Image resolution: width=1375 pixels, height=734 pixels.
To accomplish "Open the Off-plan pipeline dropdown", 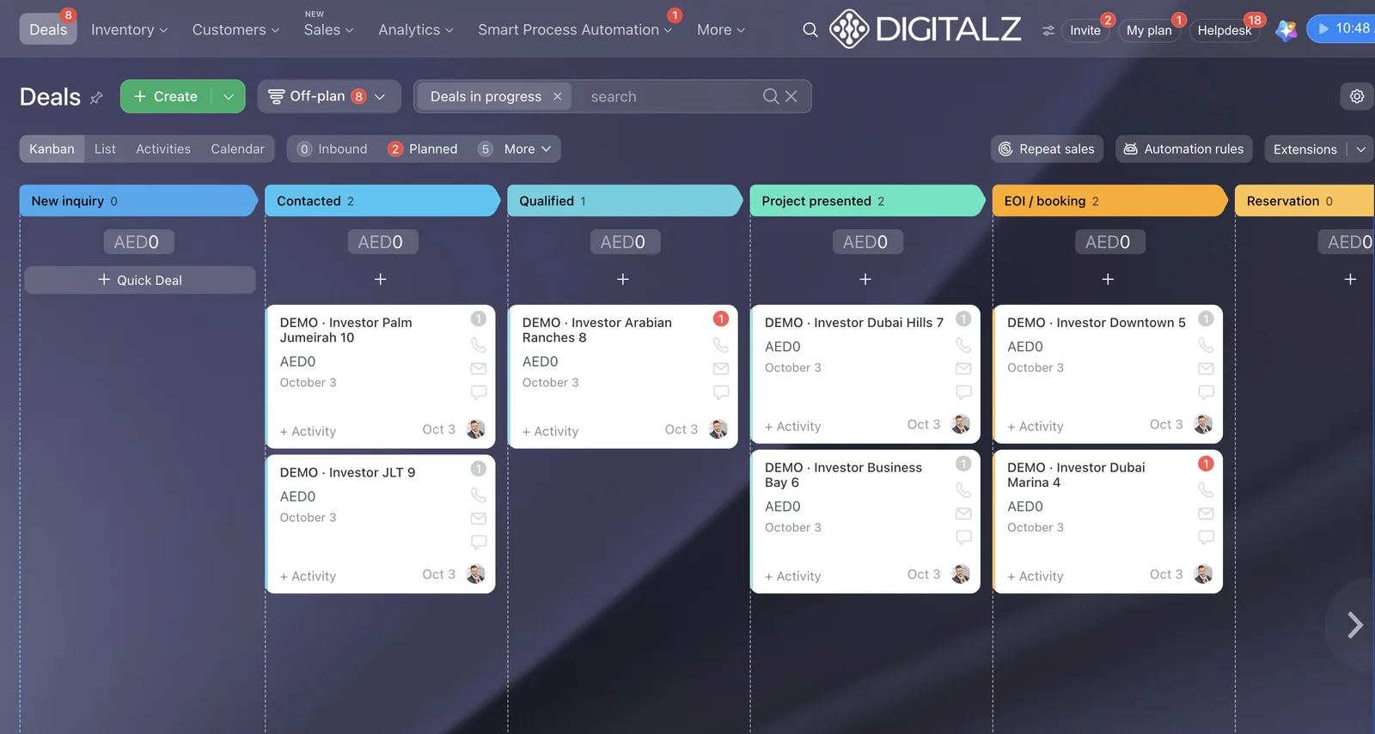I will tap(329, 96).
